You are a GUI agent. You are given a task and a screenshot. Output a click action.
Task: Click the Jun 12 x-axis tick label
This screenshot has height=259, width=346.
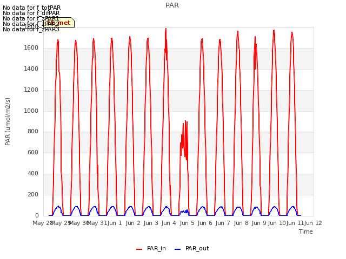313,223
